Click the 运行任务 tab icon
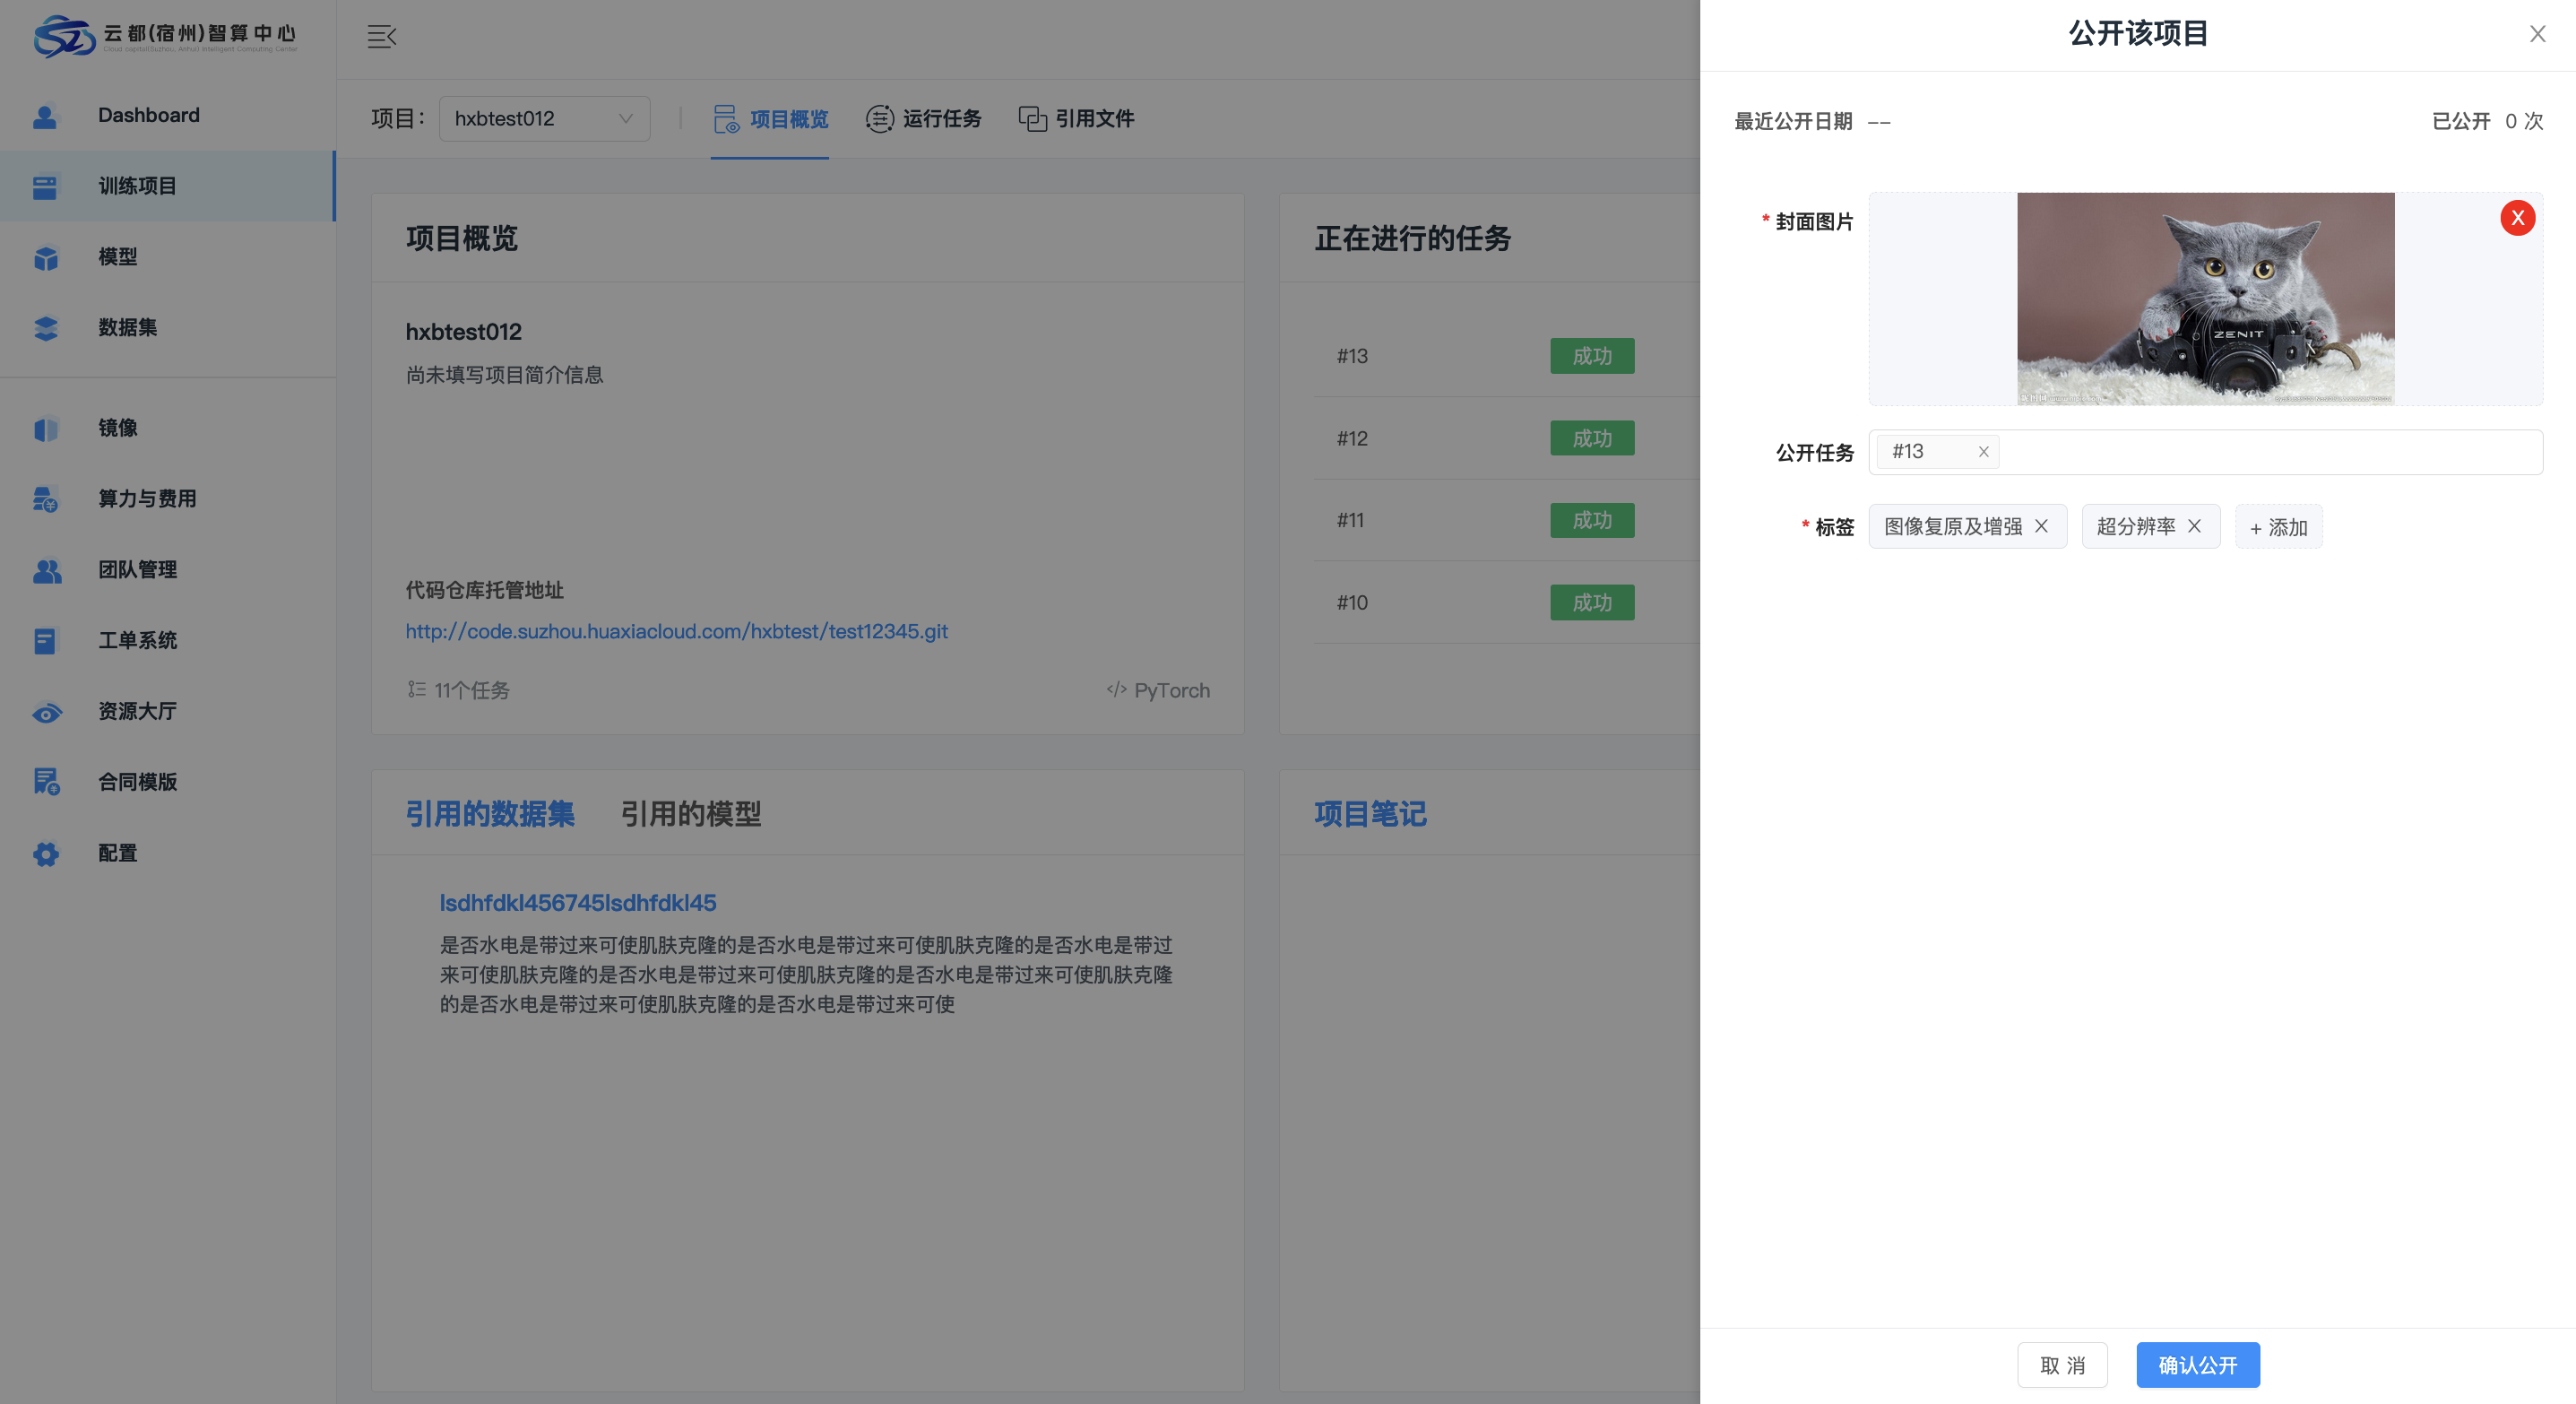This screenshot has height=1404, width=2576. 879,119
